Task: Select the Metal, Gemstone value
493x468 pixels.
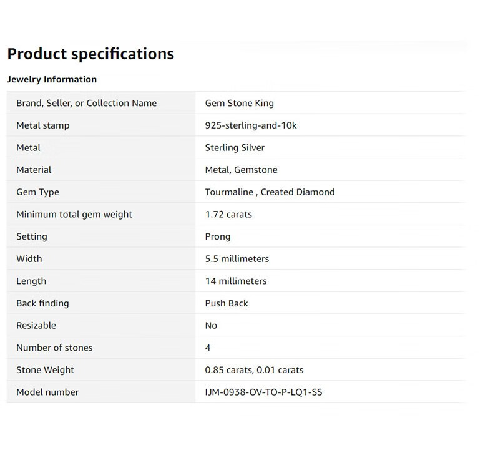Action: coord(241,170)
